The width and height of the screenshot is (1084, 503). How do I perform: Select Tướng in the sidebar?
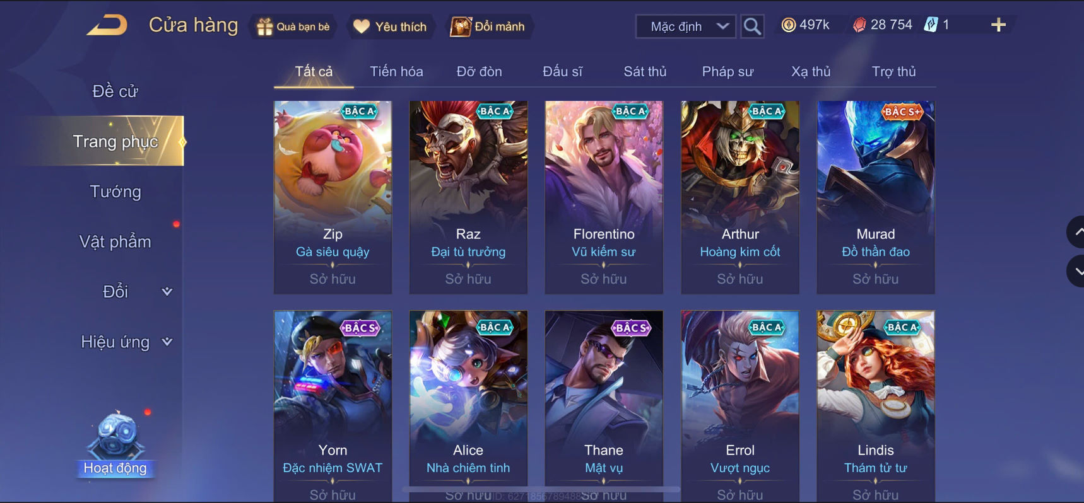coord(115,192)
